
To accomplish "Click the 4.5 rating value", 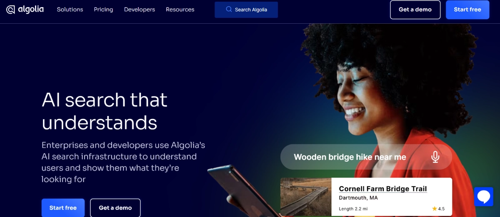I will point(441,209).
